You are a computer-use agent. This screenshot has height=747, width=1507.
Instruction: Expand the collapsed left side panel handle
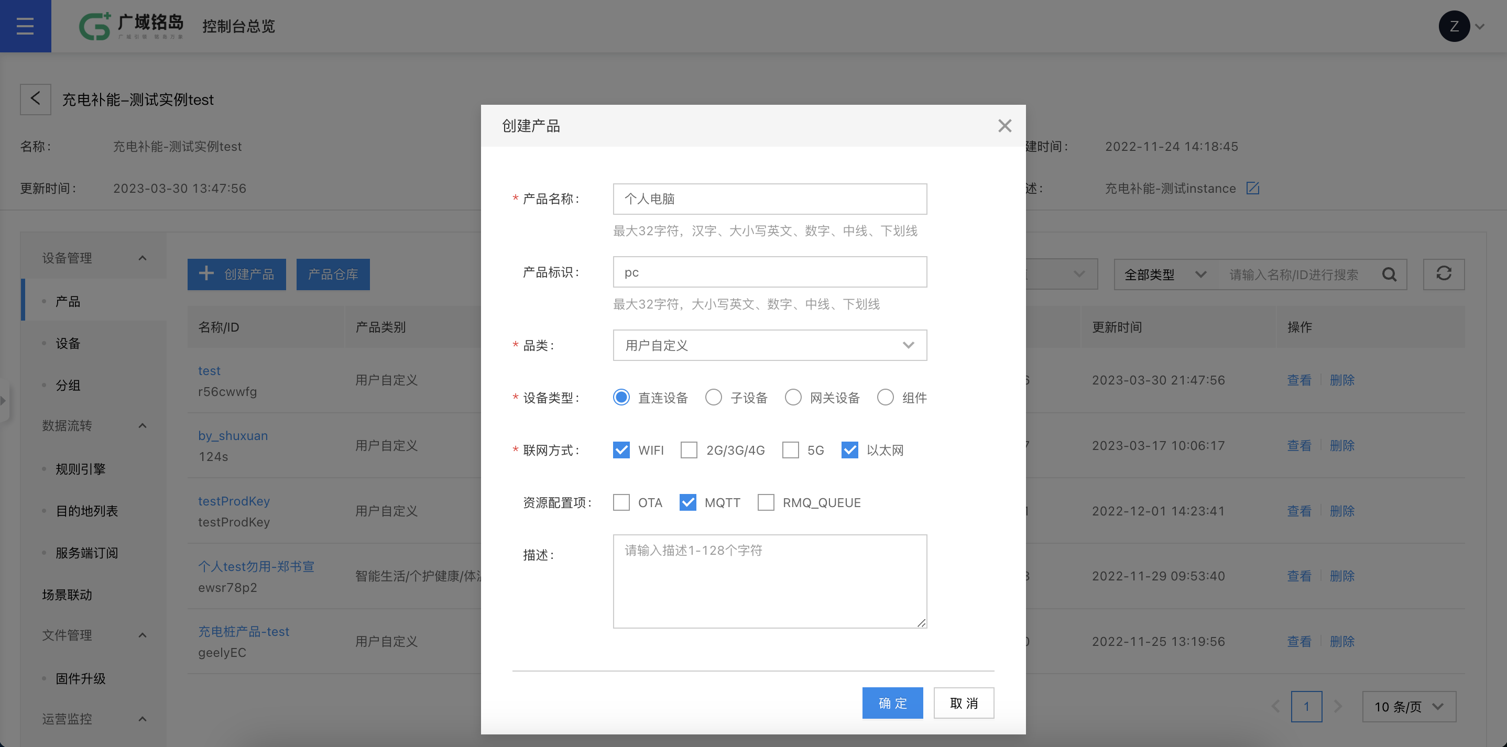pos(4,401)
